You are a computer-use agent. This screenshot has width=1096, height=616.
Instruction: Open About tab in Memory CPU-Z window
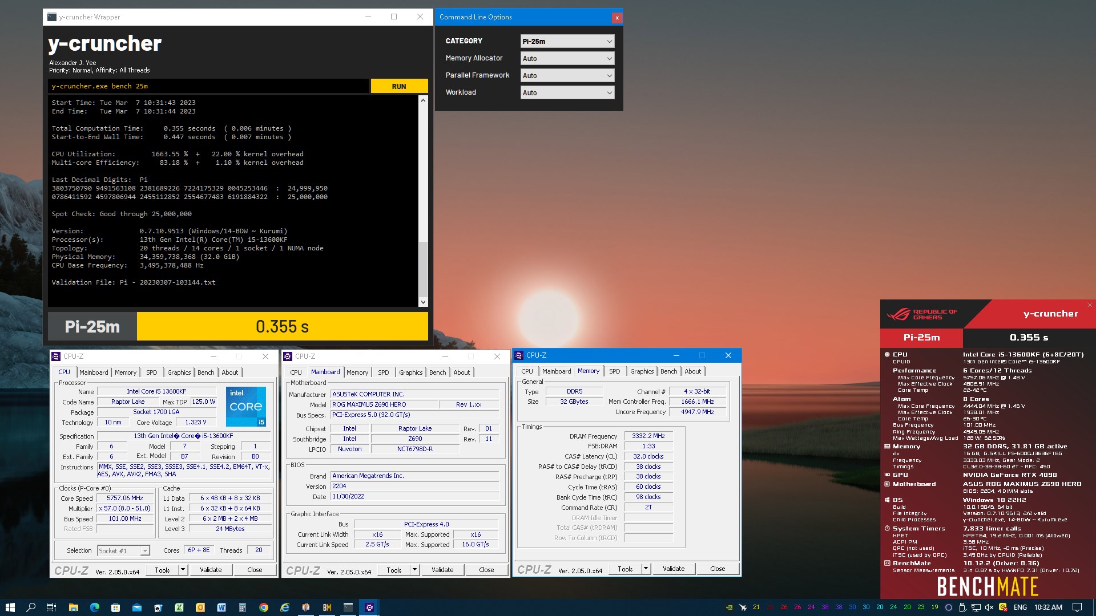[693, 371]
